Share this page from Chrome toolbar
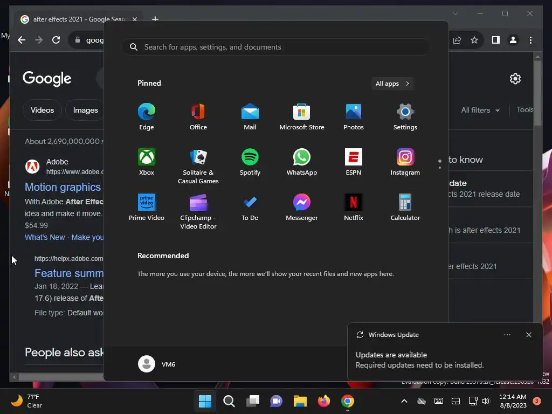Viewport: 552px width, 414px height. point(457,40)
